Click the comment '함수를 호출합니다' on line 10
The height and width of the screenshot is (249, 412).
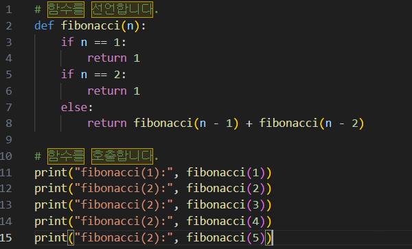point(100,156)
